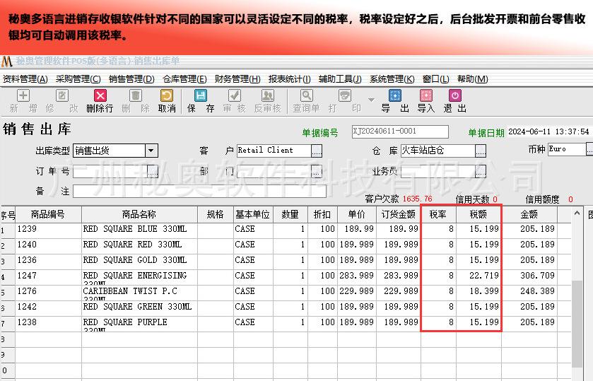
Task: Open 系统管理(K) menu
Action: (392, 79)
